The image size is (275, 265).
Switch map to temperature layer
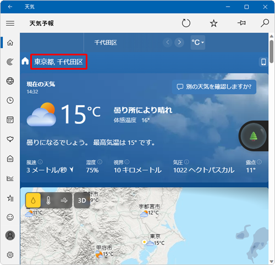pos(48,200)
